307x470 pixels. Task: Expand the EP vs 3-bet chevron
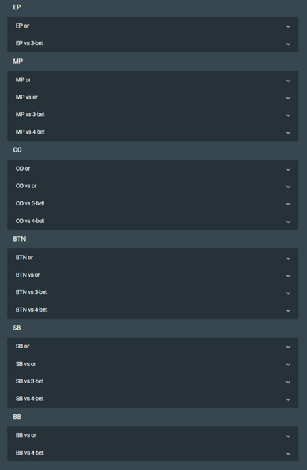288,44
